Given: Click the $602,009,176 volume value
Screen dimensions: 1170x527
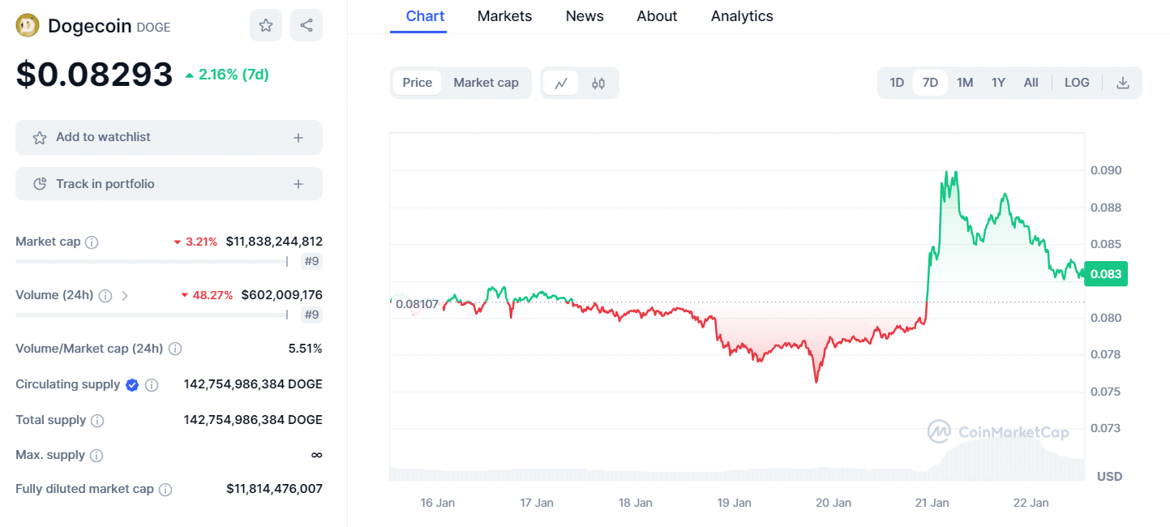Looking at the screenshot, I should [282, 295].
